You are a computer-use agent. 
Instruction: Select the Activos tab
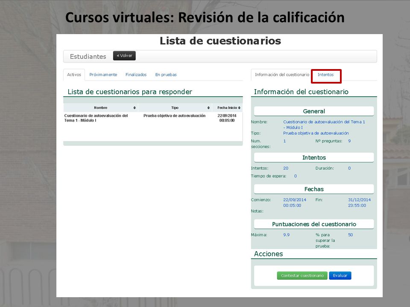(74, 75)
